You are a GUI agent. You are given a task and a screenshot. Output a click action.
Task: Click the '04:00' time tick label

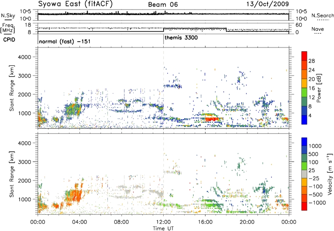coord(79,222)
